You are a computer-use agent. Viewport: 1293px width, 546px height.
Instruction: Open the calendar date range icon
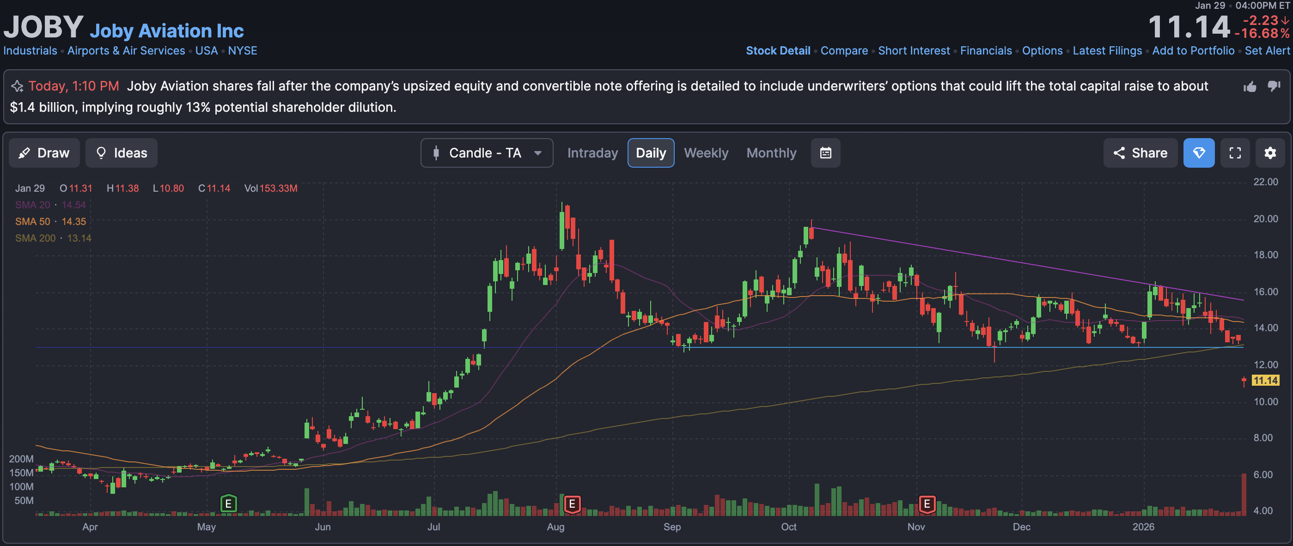pyautogui.click(x=825, y=153)
